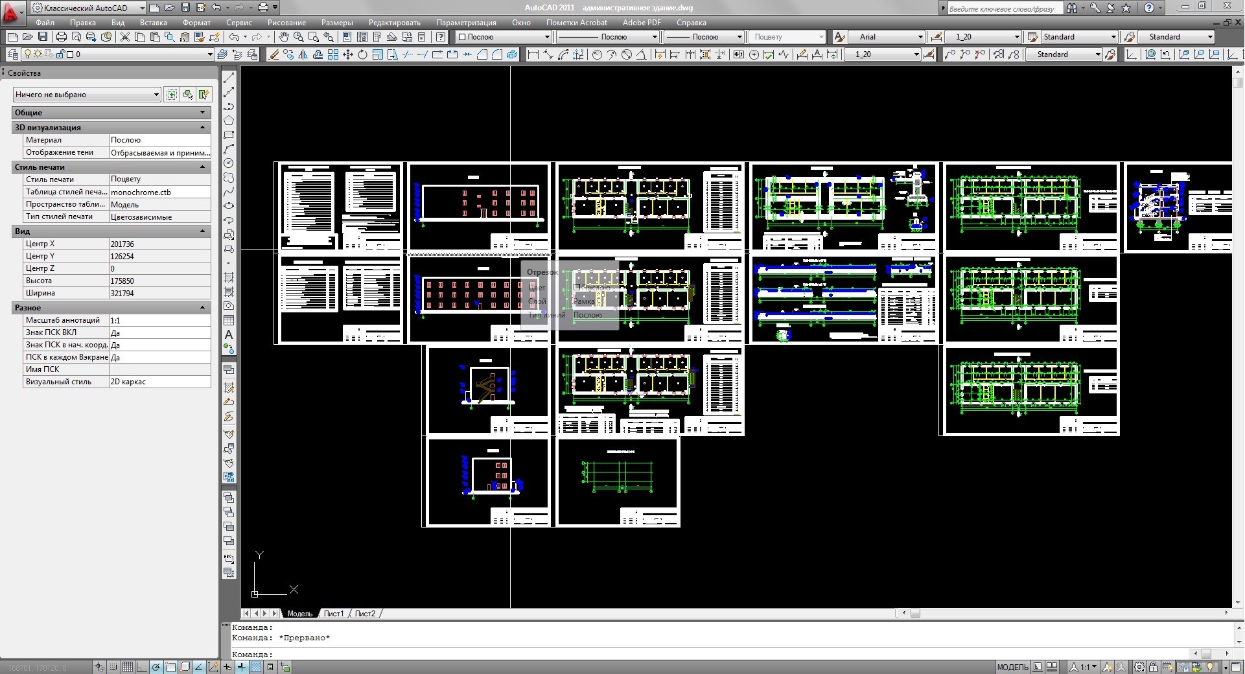This screenshot has width=1245, height=674.
Task: Click the 'Модель' tab
Action: 299,614
